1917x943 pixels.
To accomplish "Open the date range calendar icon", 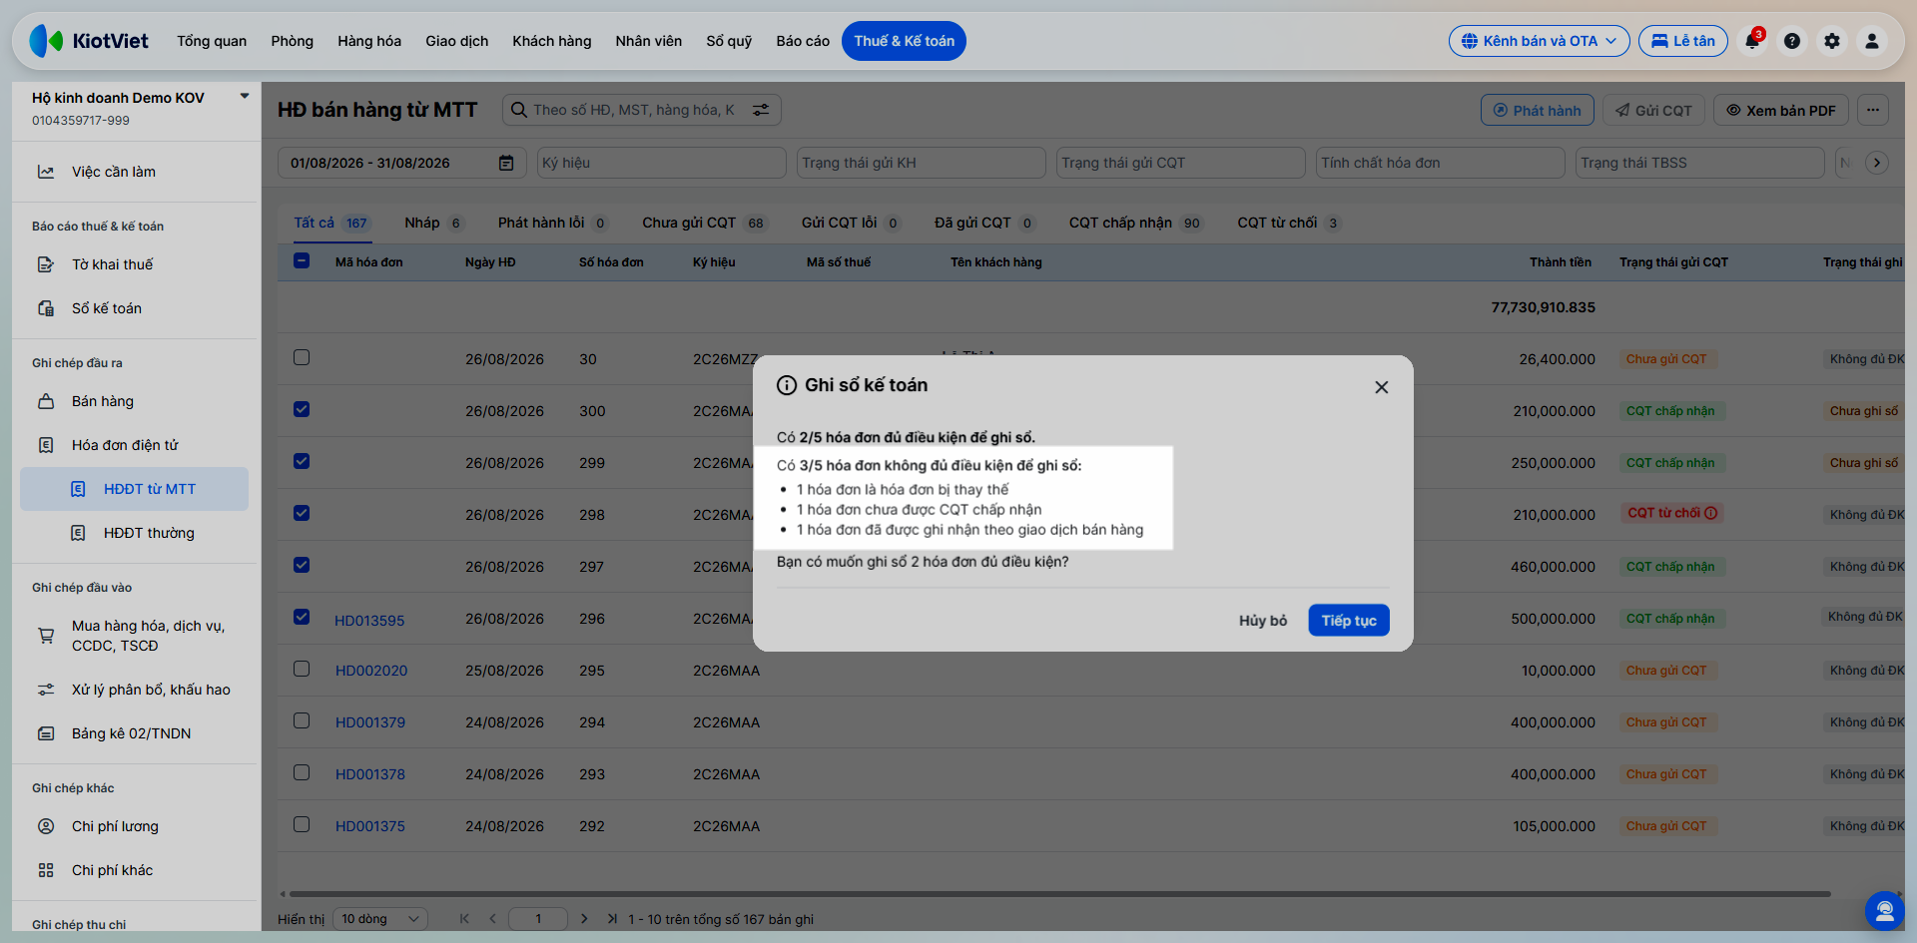I will click(x=506, y=163).
